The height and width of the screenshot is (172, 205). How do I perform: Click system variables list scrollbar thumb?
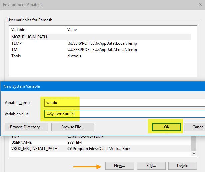point(194,143)
